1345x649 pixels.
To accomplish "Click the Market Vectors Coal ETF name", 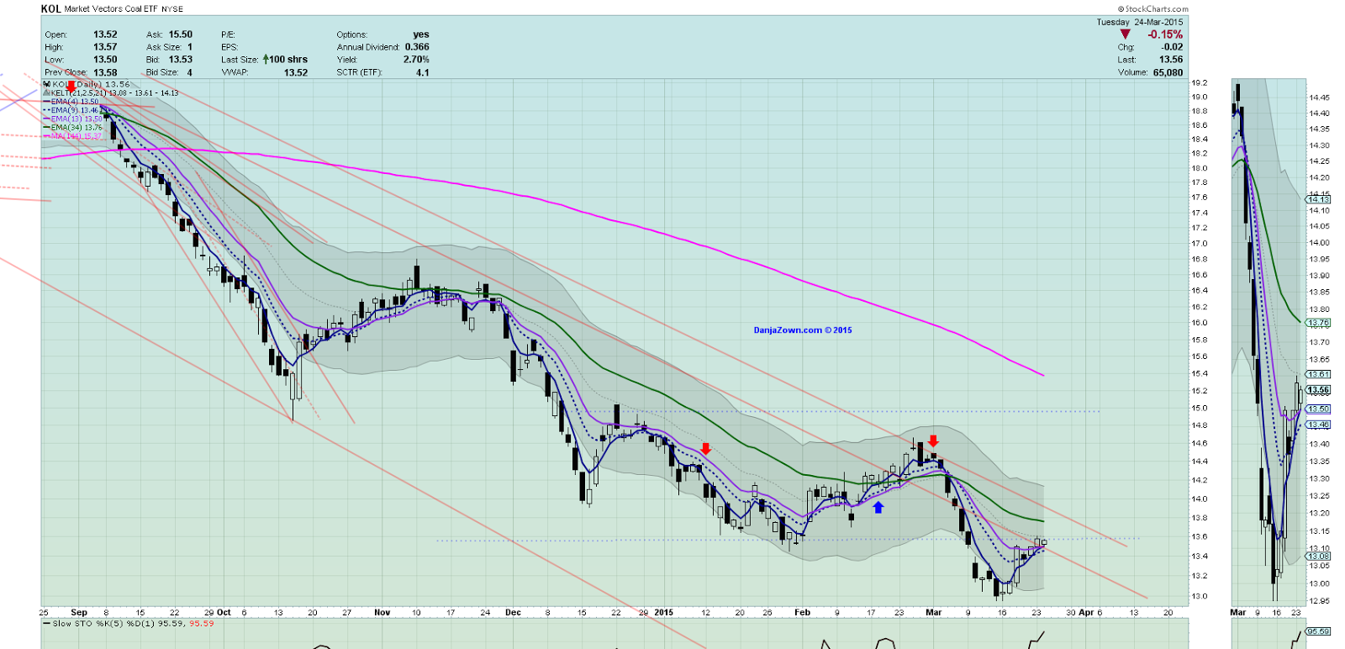I will [111, 9].
